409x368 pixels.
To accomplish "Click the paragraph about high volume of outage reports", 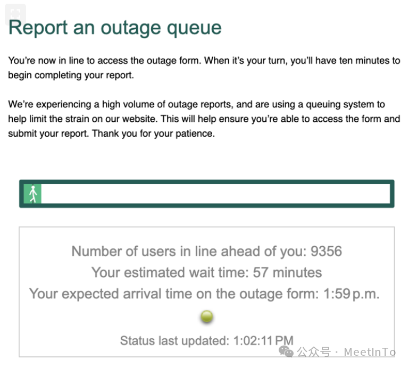I will (x=204, y=119).
